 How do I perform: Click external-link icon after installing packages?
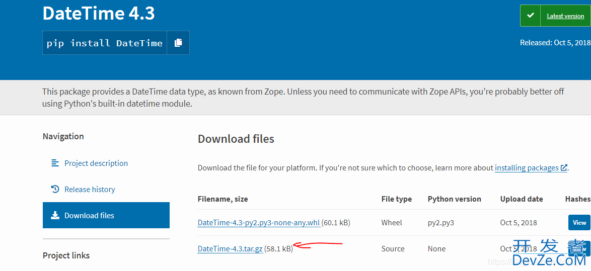point(564,168)
